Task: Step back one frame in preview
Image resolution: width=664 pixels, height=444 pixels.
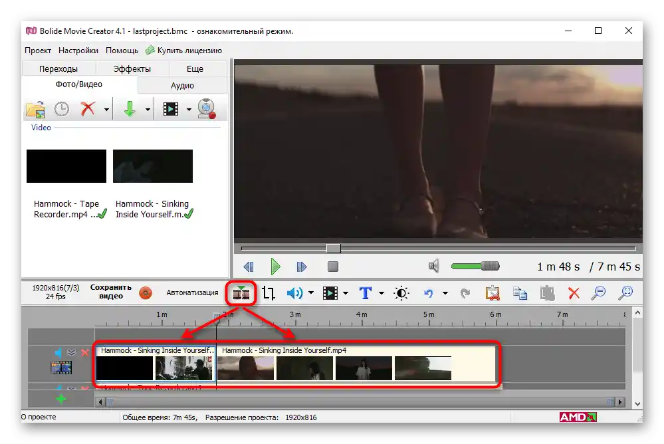Action: coord(249,267)
